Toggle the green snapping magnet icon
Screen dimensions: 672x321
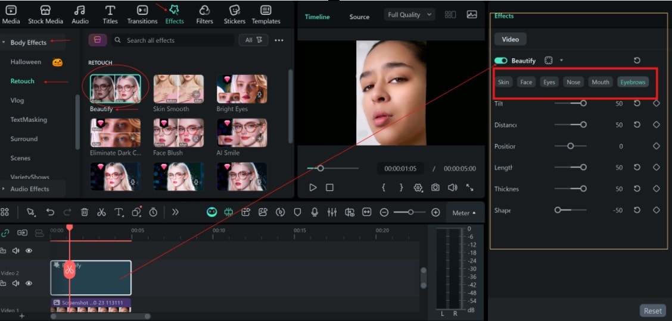(x=228, y=212)
